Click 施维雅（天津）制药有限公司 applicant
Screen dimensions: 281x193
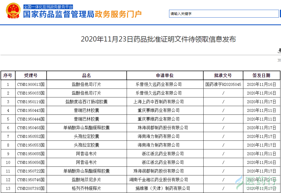coord(163,188)
